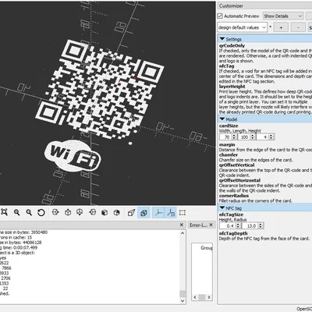Screen dimensions: 312x312
Task: Click the qrOffsetVertical parameter label
Action: click(x=236, y=165)
